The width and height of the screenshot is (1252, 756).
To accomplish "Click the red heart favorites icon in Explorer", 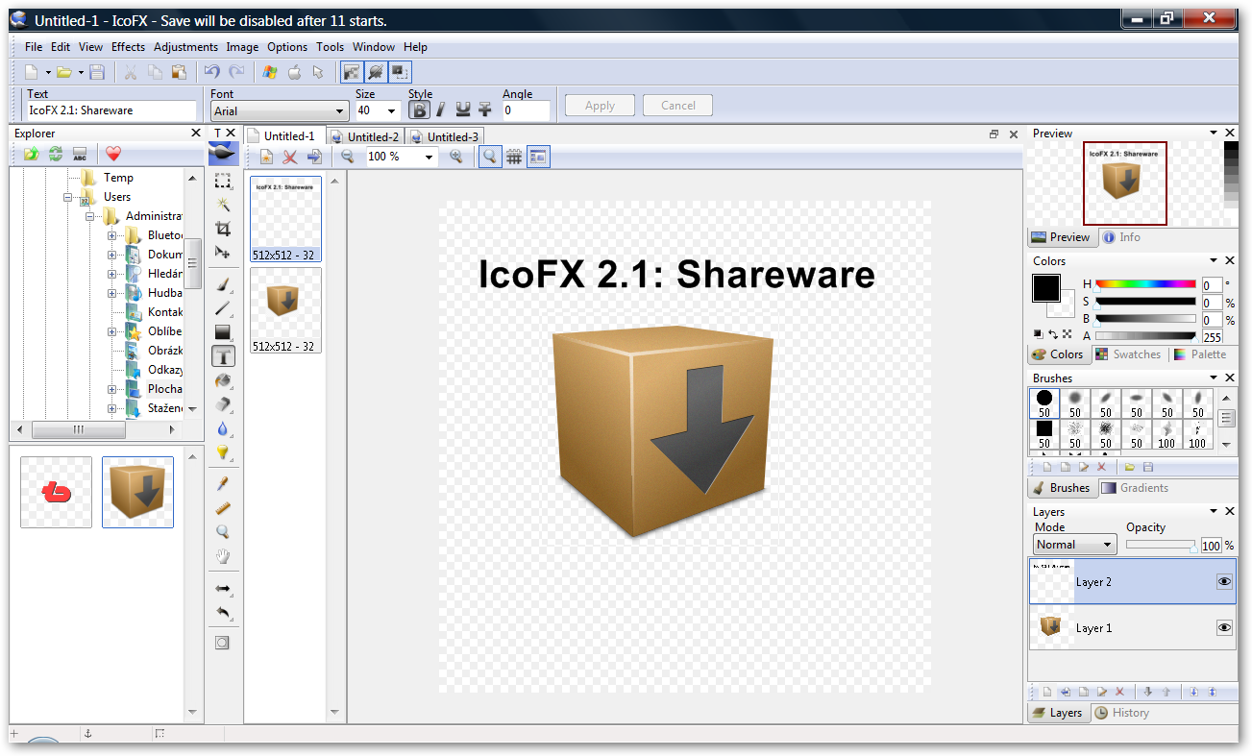I will [x=113, y=154].
